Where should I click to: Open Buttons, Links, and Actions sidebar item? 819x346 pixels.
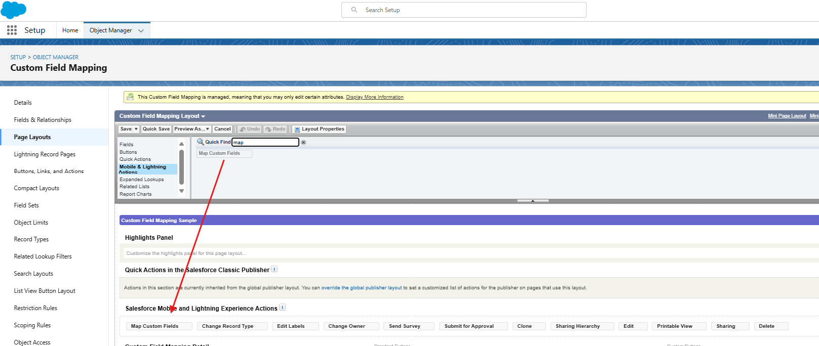[49, 171]
